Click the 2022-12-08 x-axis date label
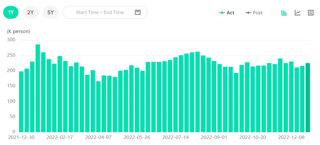 291,137
